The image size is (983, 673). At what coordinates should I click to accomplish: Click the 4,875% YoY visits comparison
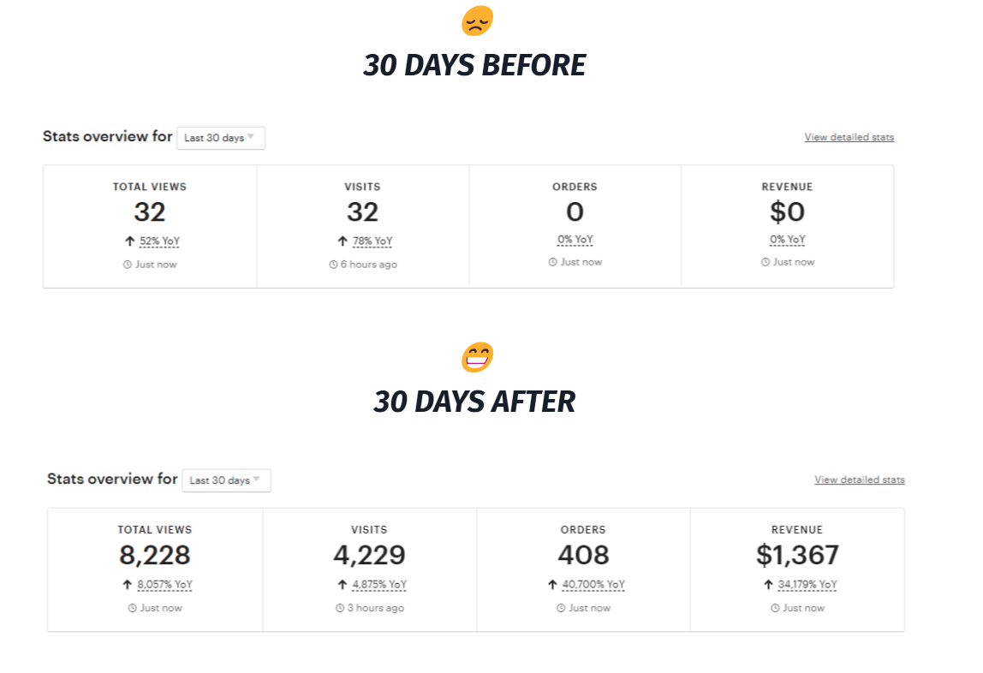pyautogui.click(x=379, y=585)
